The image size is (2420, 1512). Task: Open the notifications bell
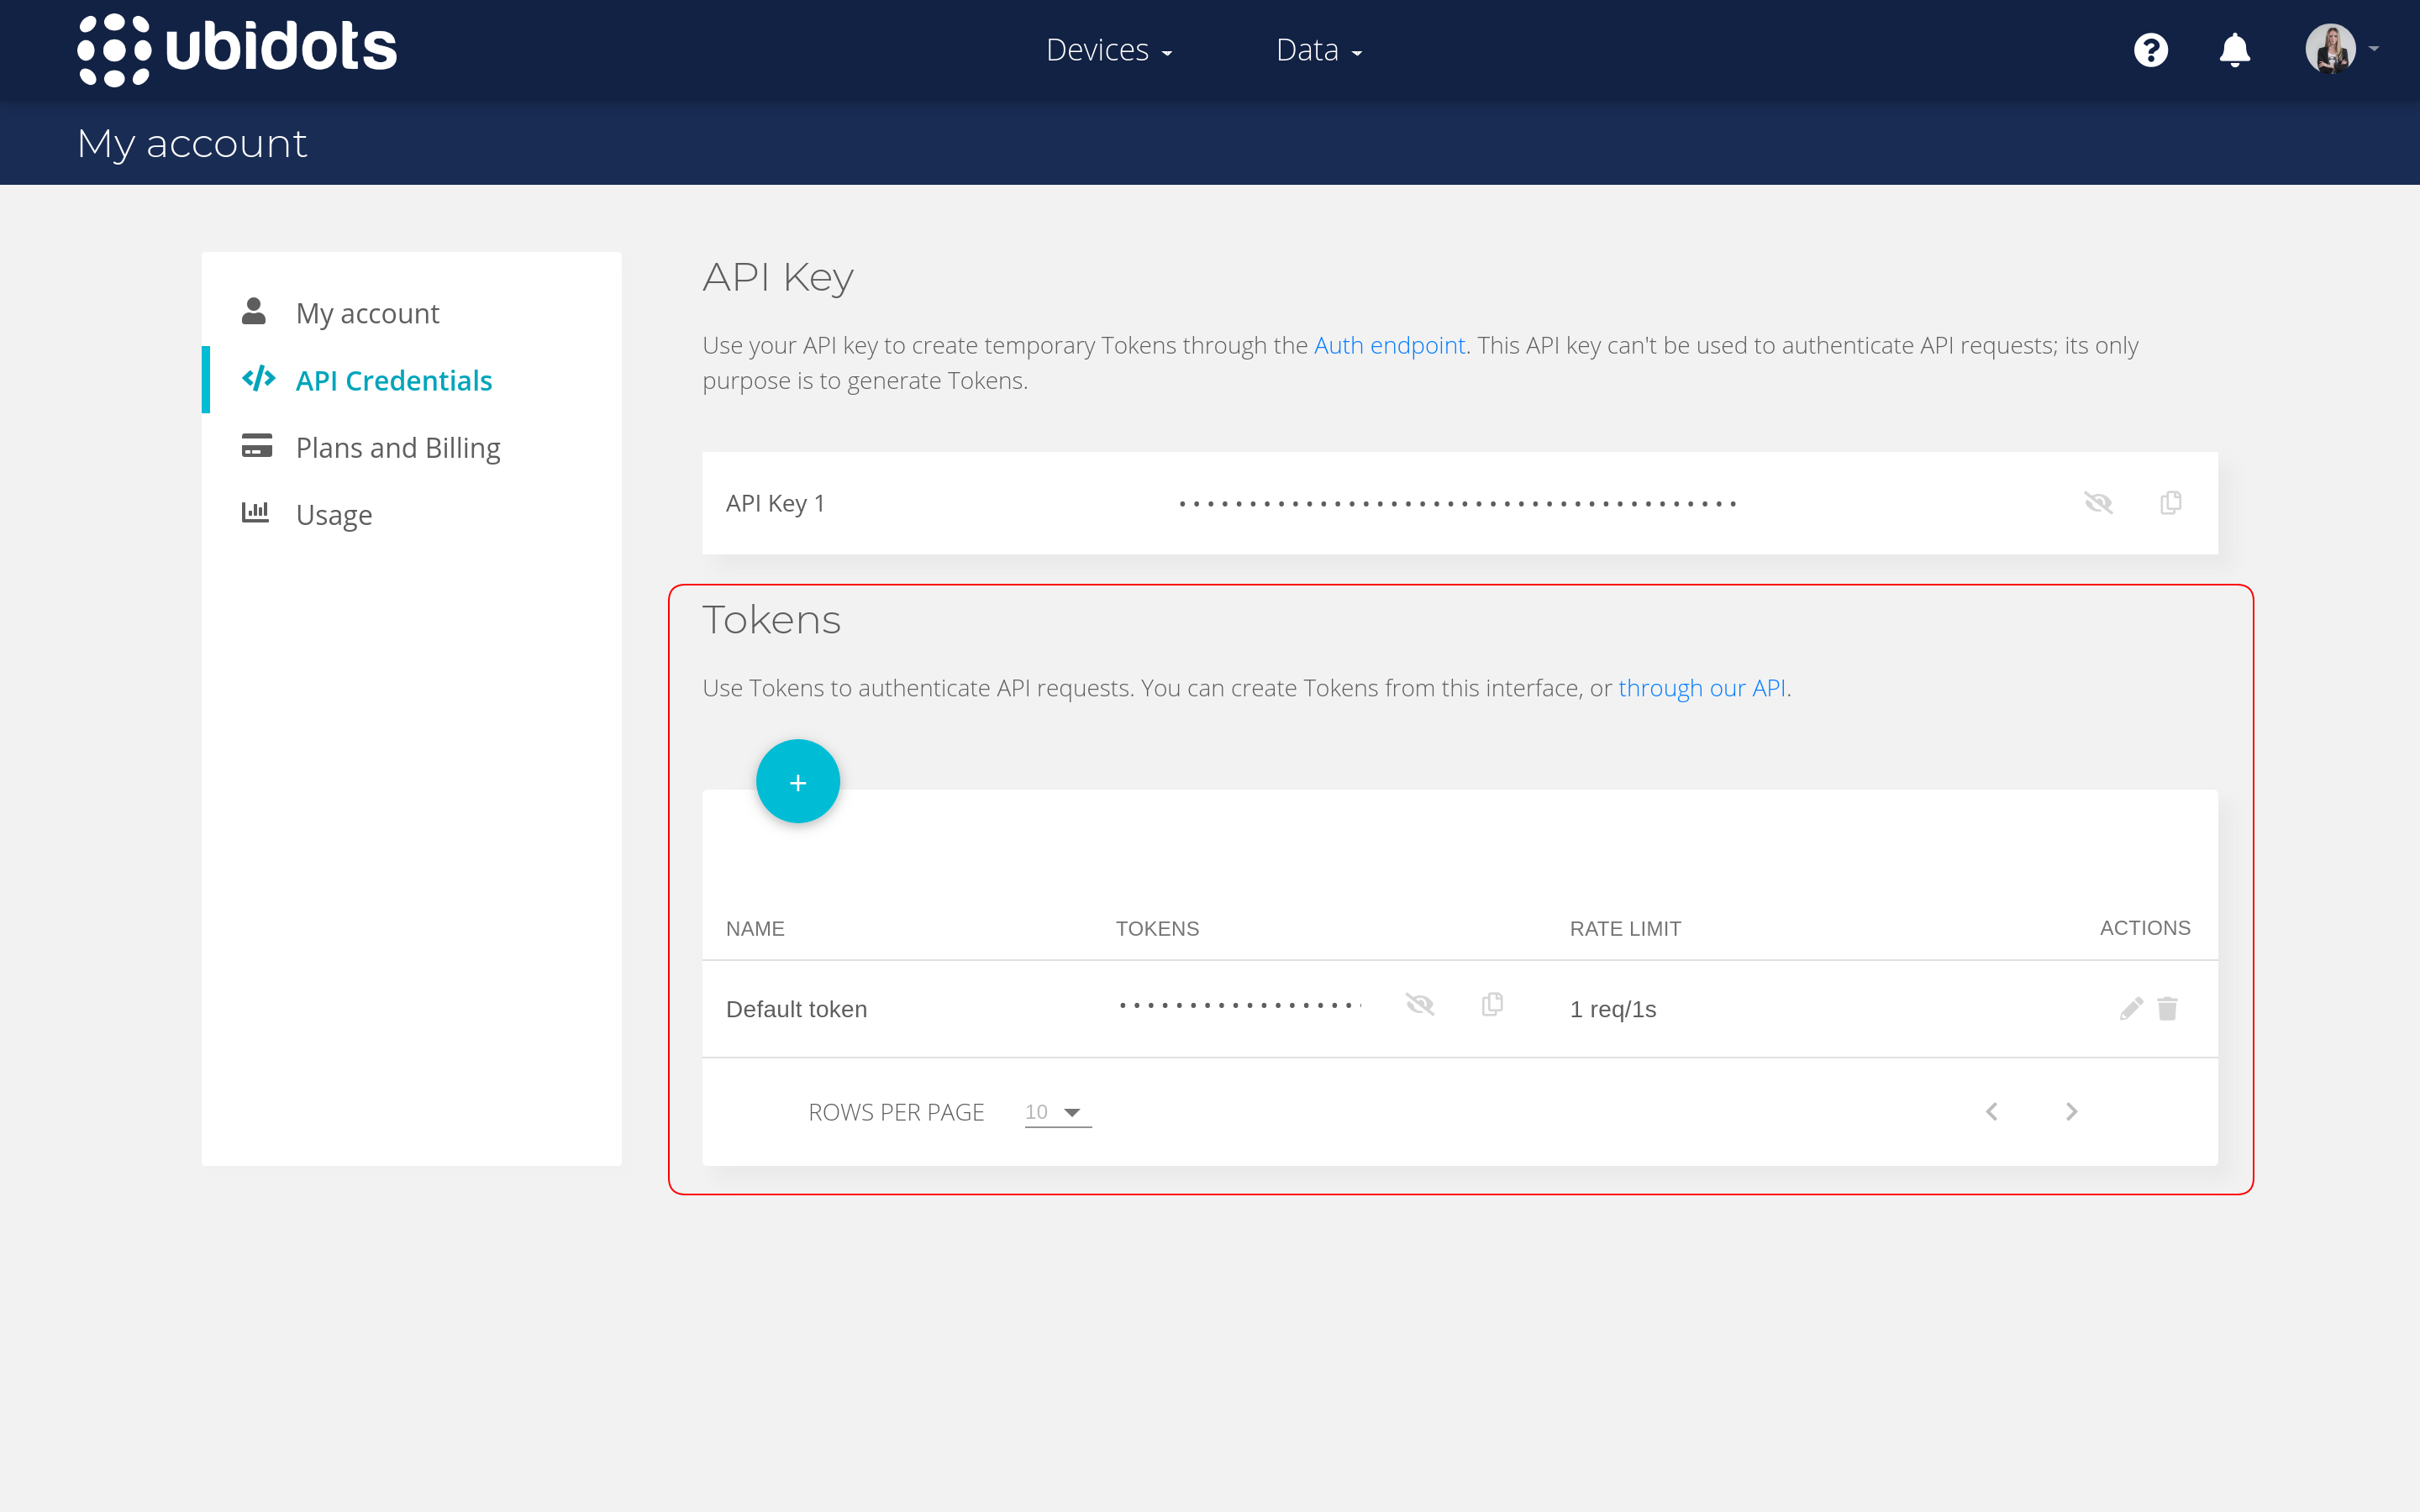pyautogui.click(x=2235, y=49)
